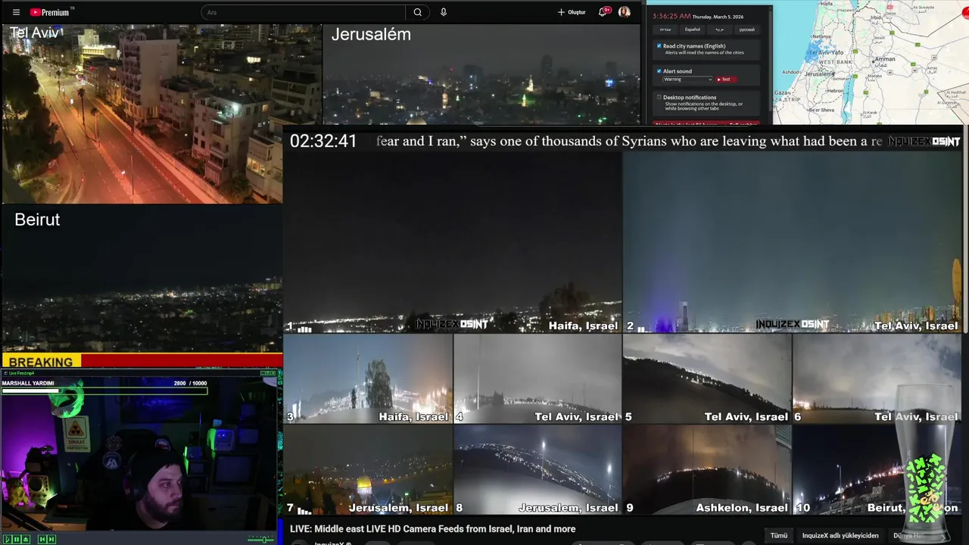Click camera 1 Haifa, Israel feed

pos(453,244)
